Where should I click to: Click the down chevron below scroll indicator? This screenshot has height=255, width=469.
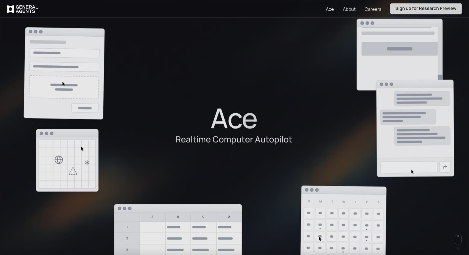[458, 248]
